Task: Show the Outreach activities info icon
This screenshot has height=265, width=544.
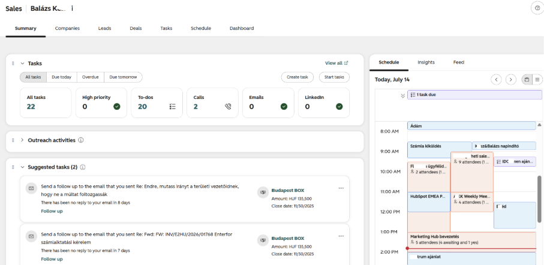Action: tap(81, 140)
